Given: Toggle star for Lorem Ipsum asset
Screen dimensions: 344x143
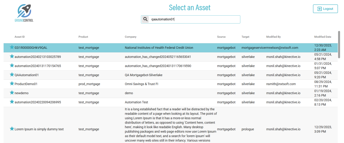Looking at the screenshot, I should (x=12, y=129).
